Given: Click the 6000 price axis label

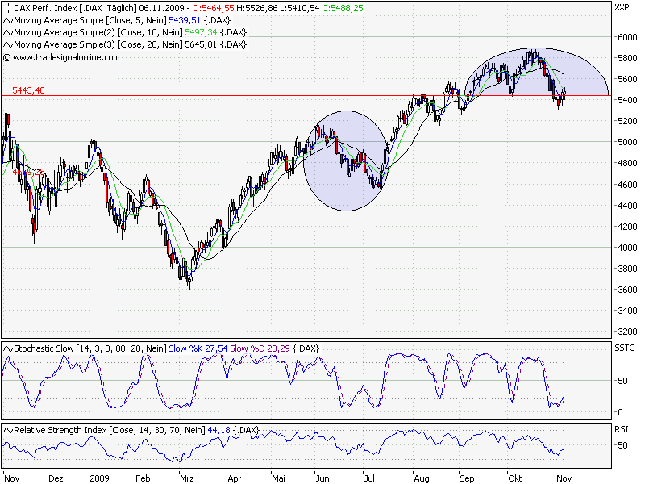Looking at the screenshot, I should 627,37.
